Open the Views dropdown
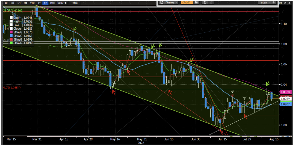This screenshot has width=295, height=147. coord(172,2)
